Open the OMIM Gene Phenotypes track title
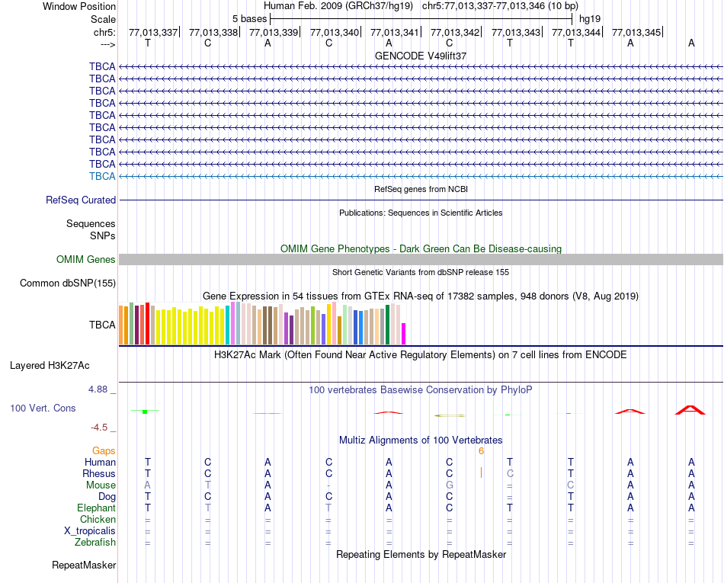Viewport: 724px width, 583px height. [421, 248]
